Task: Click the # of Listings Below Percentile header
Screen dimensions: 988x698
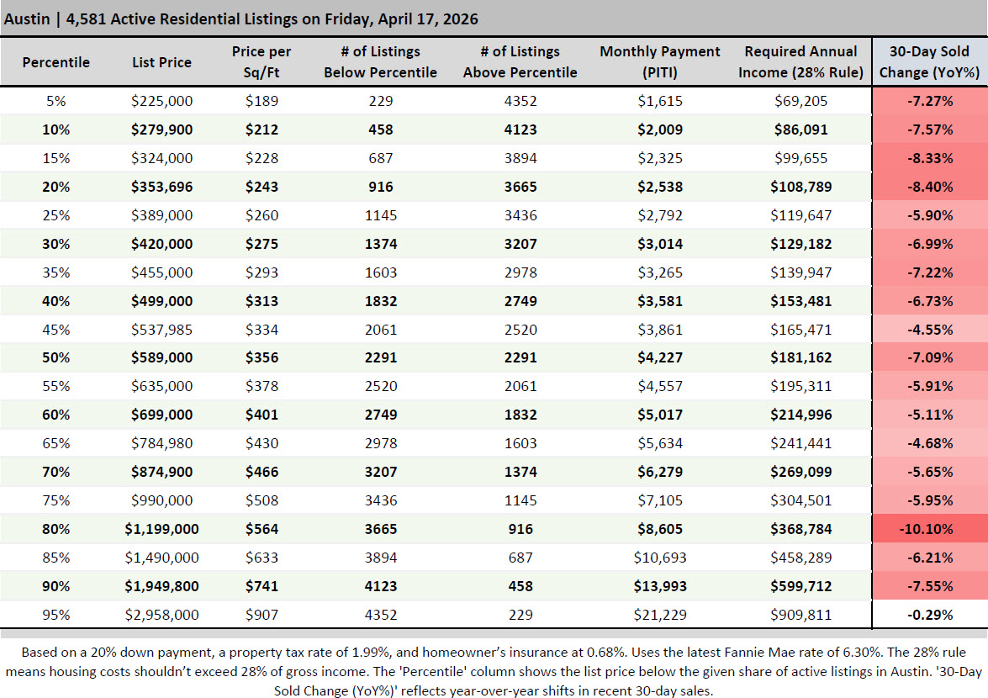Action: click(380, 62)
